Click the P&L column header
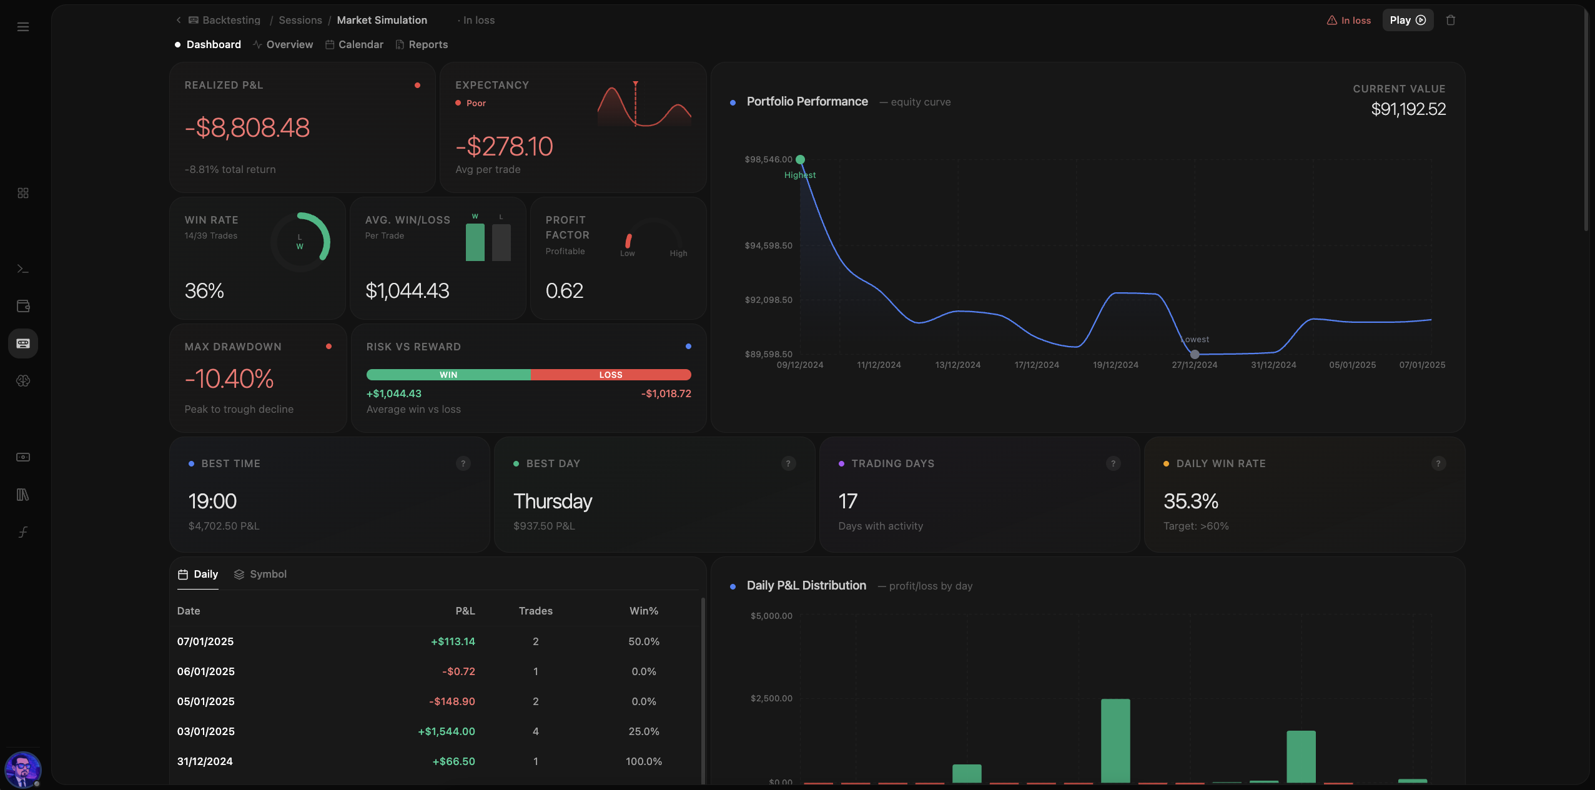Viewport: 1595px width, 790px height. [x=465, y=611]
